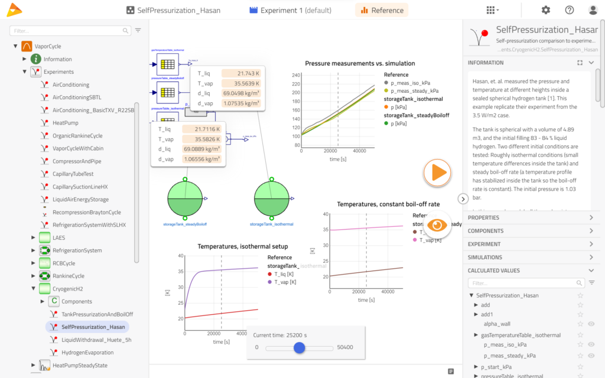The height and width of the screenshot is (378, 605).
Task: Toggle visibility eye for p_meas_iso_kPa
Action: [x=591, y=346]
